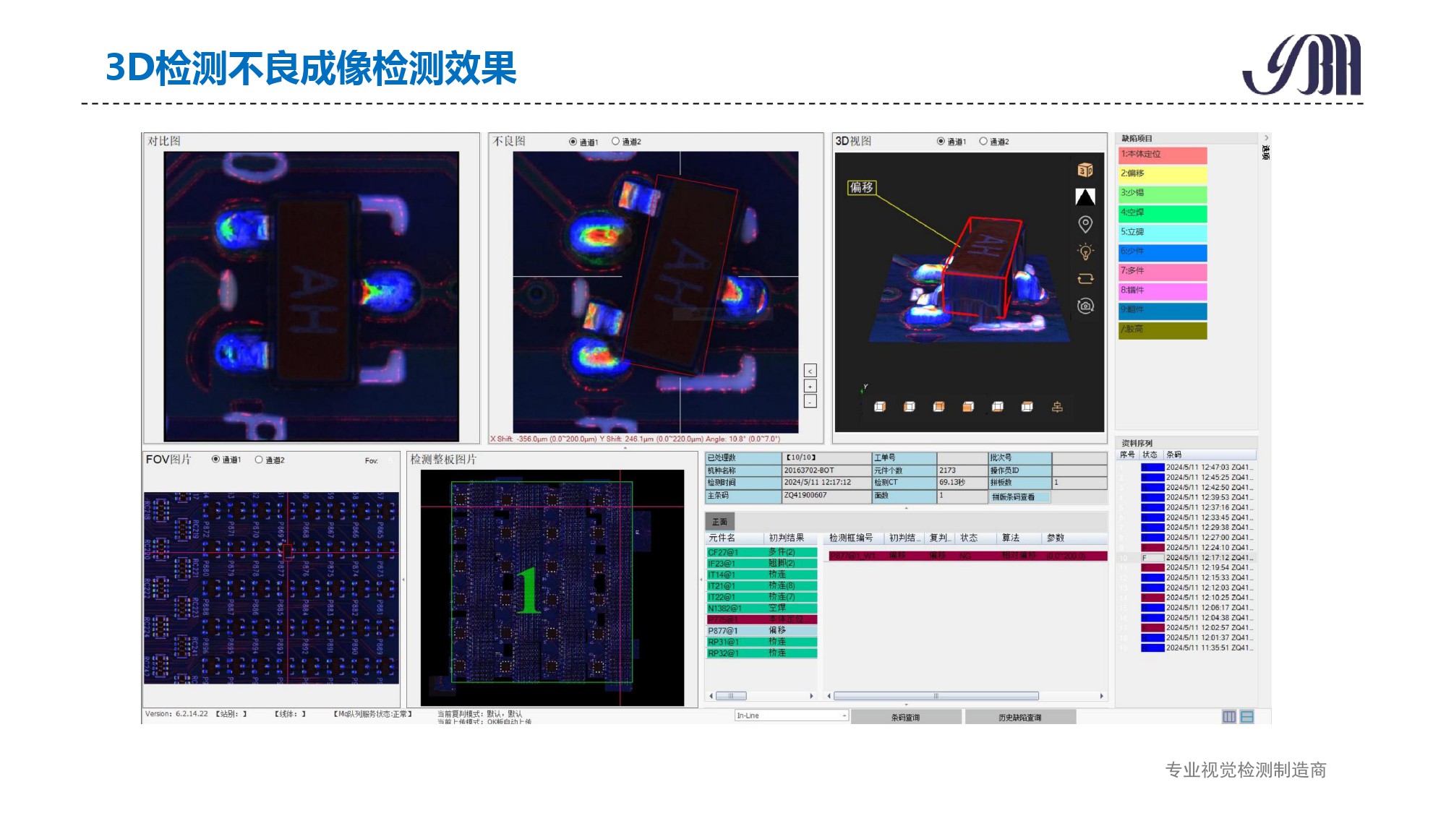1446x813 pixels.
Task: Click the black triangle height-map icon
Action: click(1084, 197)
